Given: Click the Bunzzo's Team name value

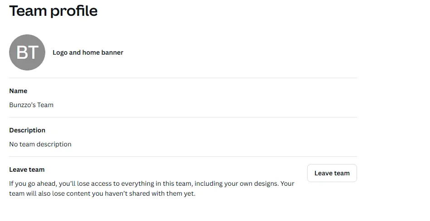Looking at the screenshot, I should point(31,105).
